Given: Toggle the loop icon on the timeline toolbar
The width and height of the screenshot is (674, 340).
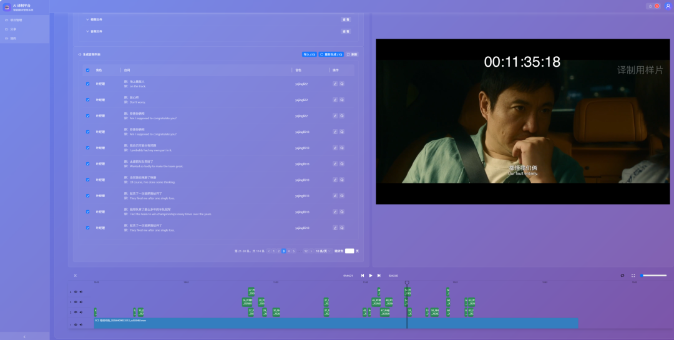Looking at the screenshot, I should pyautogui.click(x=622, y=276).
